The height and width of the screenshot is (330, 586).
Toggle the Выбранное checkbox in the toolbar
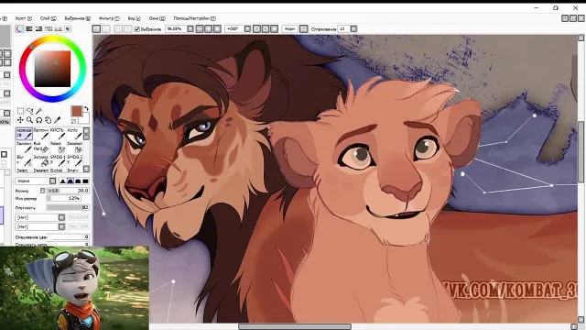point(137,29)
